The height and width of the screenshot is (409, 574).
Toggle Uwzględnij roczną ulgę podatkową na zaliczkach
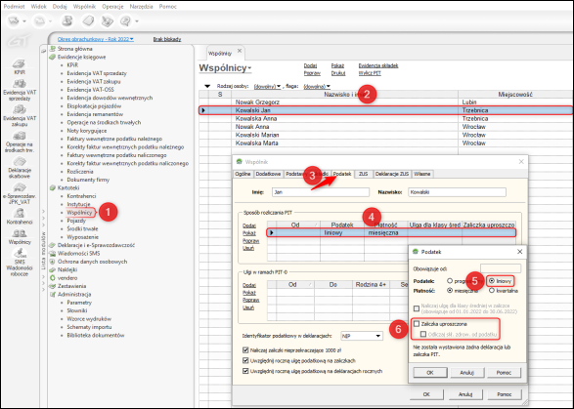click(245, 361)
